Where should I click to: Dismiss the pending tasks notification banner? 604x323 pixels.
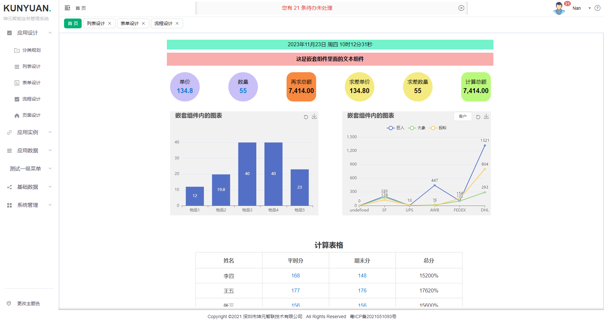[461, 8]
